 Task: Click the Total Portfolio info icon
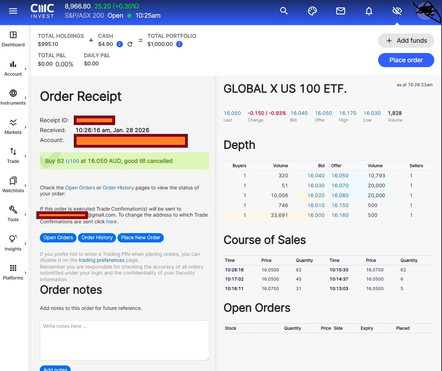pyautogui.click(x=179, y=44)
